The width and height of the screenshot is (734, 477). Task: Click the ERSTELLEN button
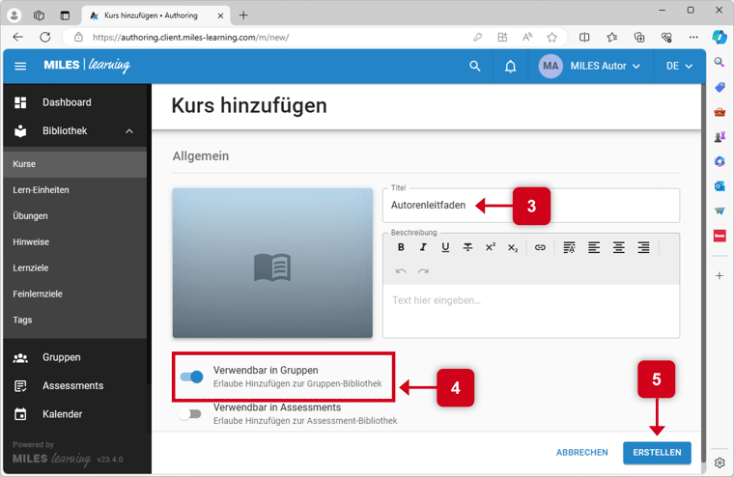point(657,452)
